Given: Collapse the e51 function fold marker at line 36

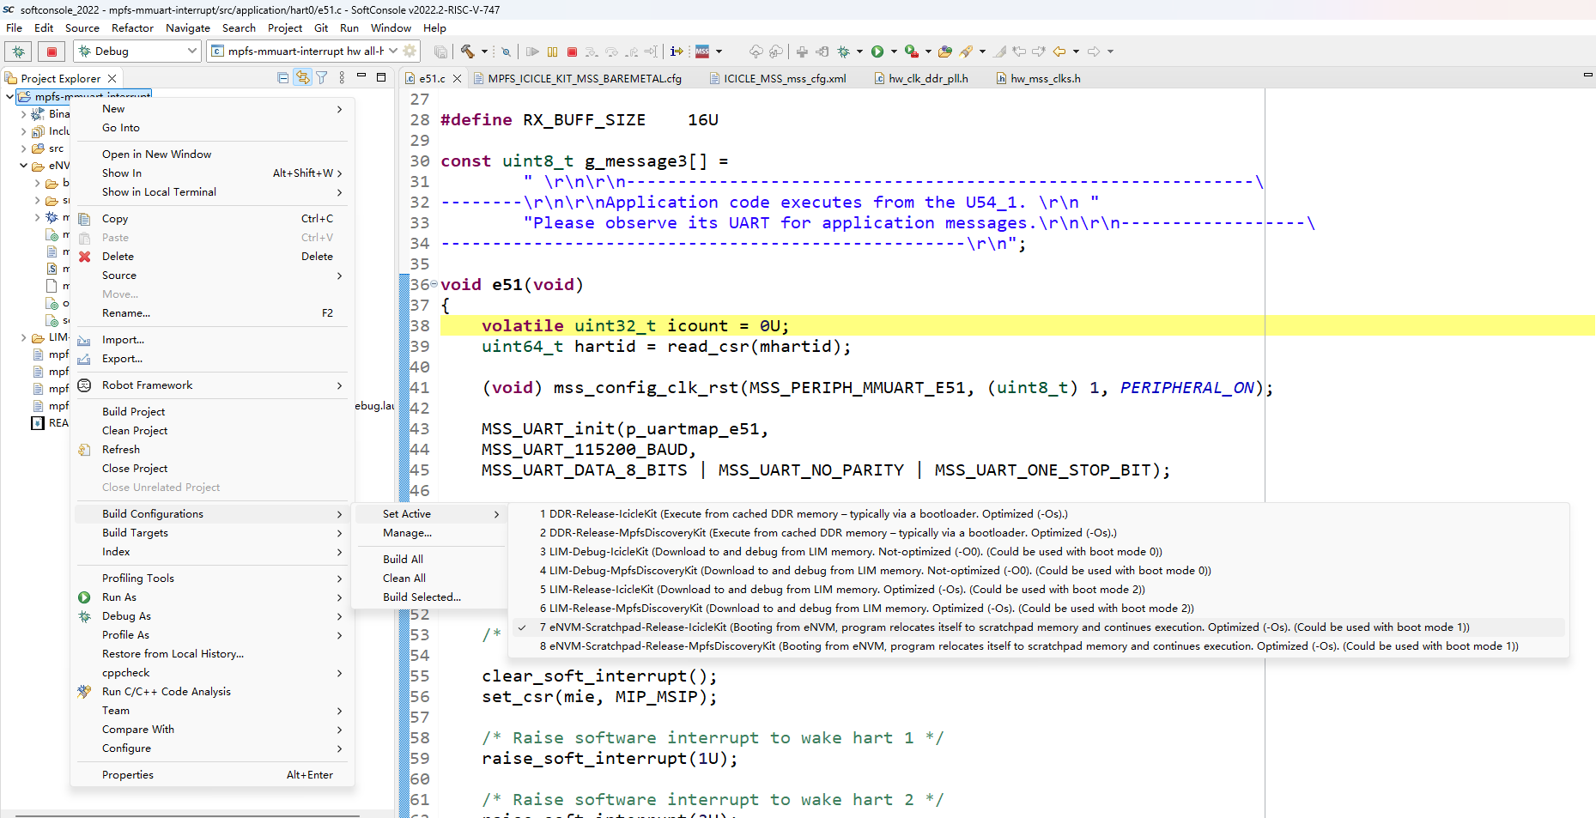Looking at the screenshot, I should click(434, 284).
